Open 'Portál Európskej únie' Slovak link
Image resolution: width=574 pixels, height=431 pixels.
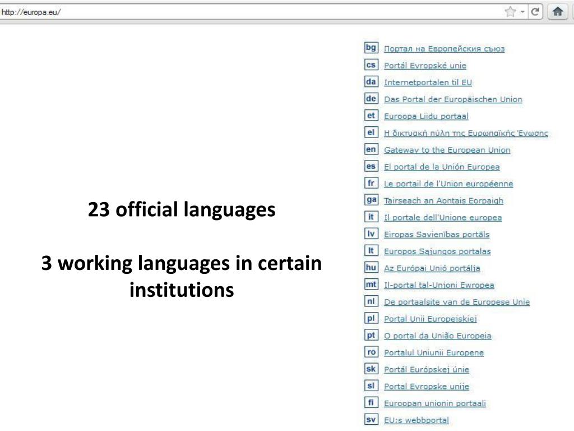(427, 369)
